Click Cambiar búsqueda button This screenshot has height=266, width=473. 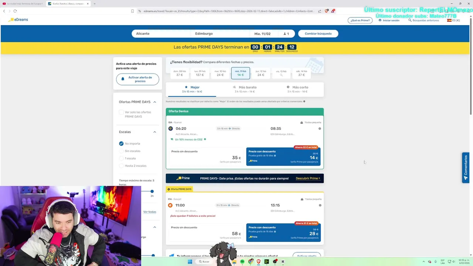click(318, 34)
